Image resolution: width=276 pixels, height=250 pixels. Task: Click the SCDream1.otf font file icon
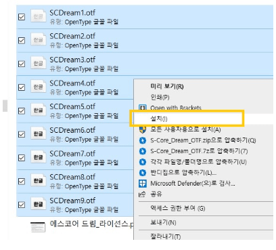(38, 16)
